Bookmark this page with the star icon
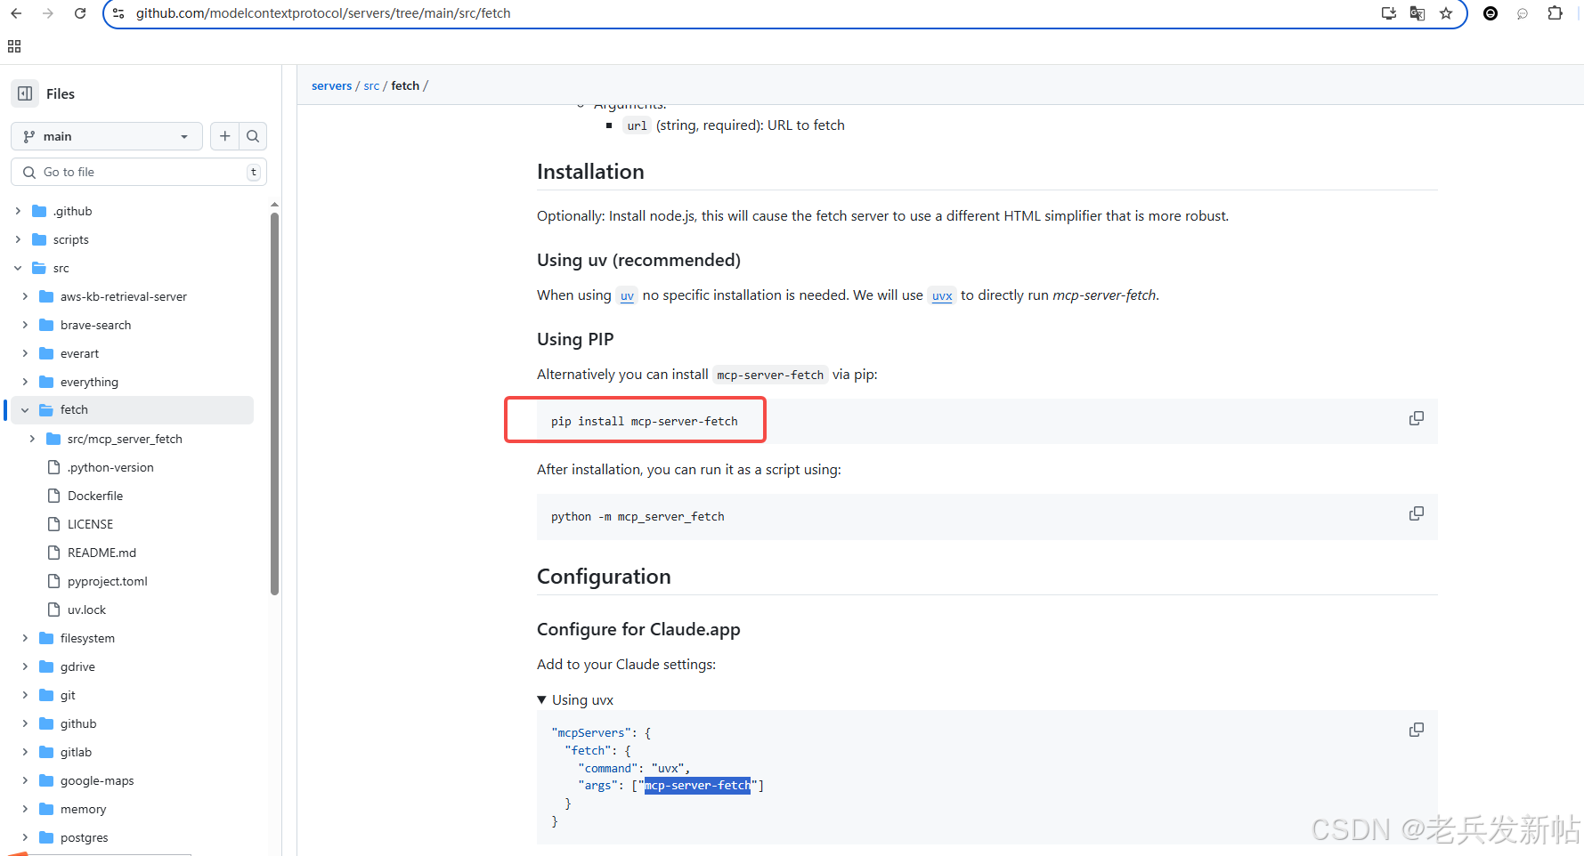Image resolution: width=1584 pixels, height=856 pixels. pos(1446,13)
